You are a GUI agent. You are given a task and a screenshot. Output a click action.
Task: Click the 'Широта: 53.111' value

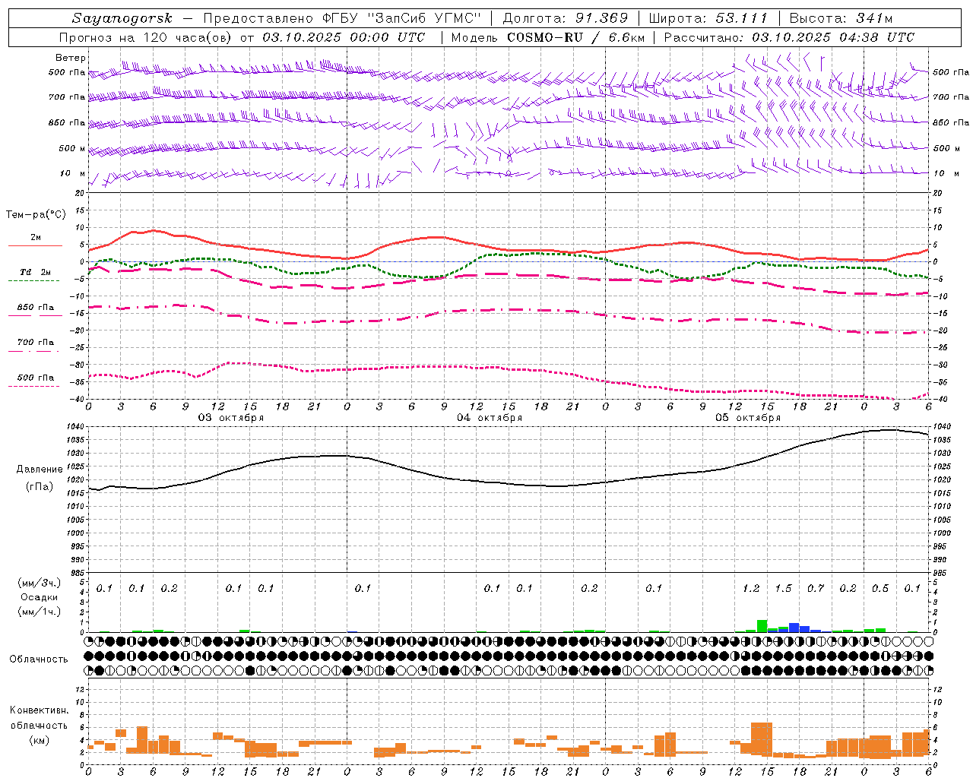708,18
